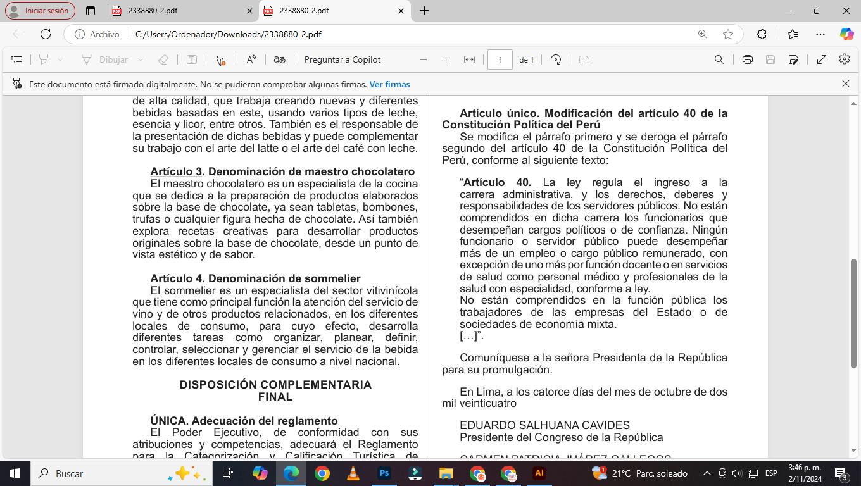Open the translate tool
861x486 pixels.
click(279, 59)
